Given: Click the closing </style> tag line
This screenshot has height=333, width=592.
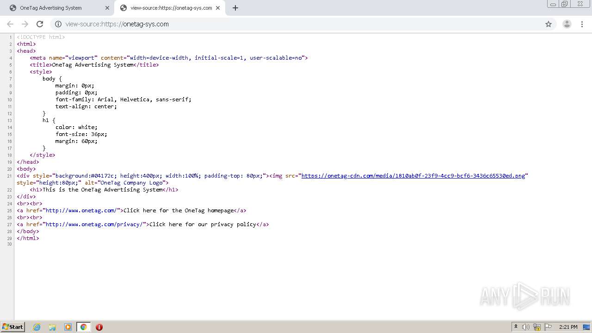Looking at the screenshot, I should click(43, 155).
